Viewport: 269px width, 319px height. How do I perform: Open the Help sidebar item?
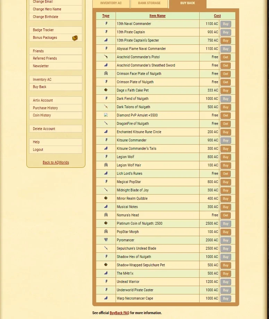56,142
